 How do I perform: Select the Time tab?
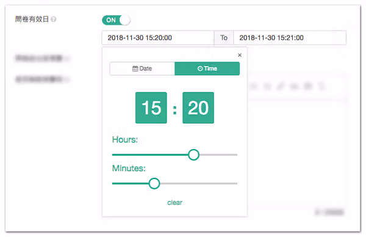coord(207,68)
